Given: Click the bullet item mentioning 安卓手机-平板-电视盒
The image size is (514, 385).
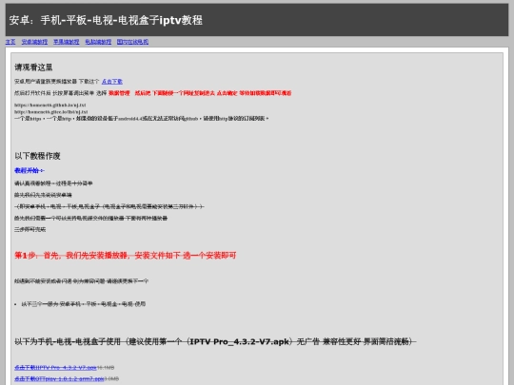Looking at the screenshot, I should point(83,304).
